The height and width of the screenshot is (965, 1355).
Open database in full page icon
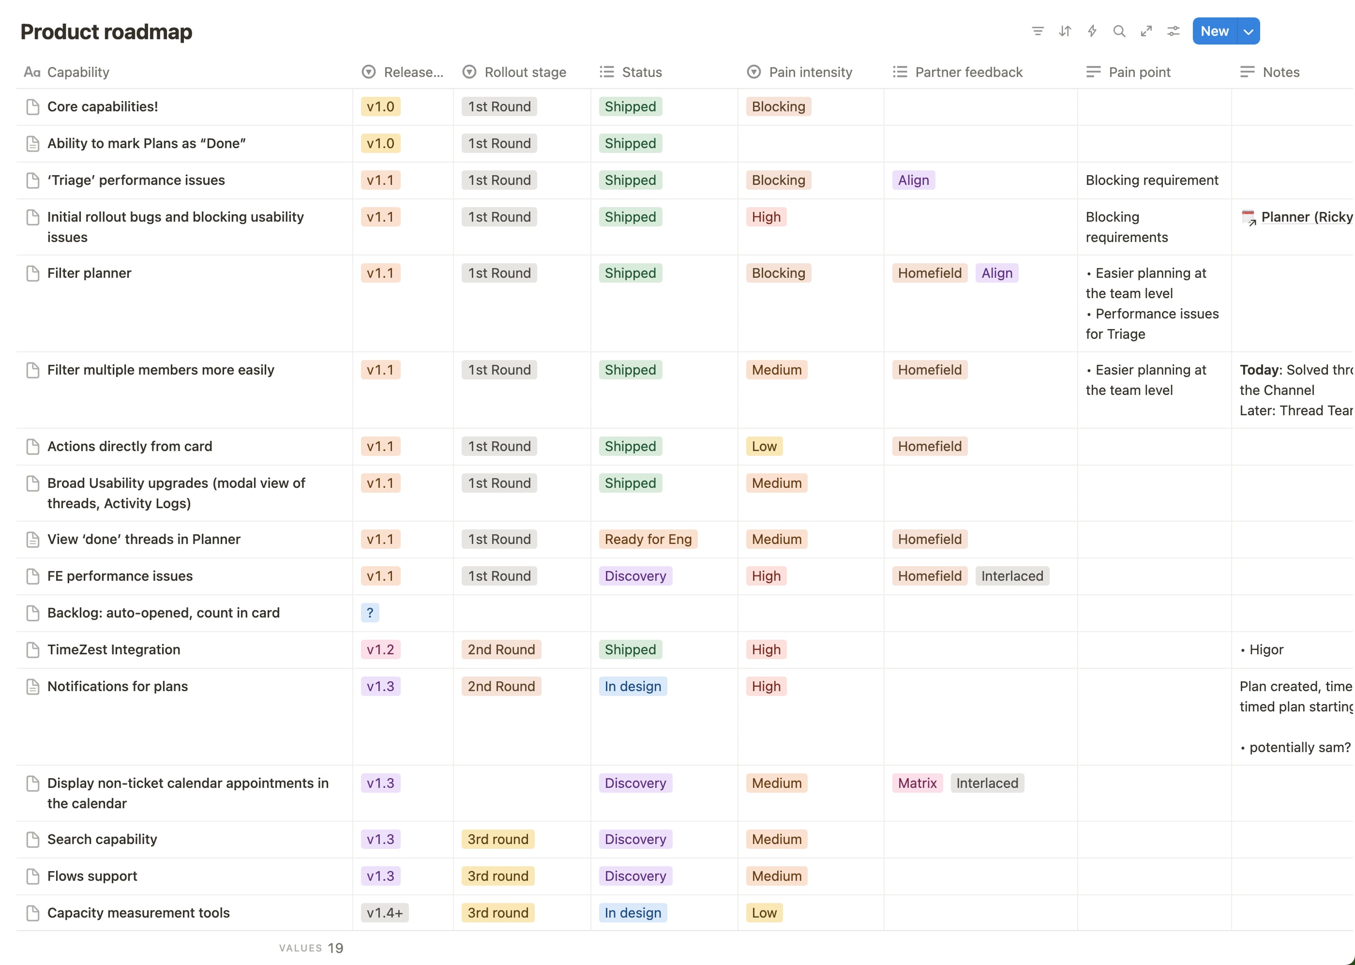click(x=1146, y=31)
